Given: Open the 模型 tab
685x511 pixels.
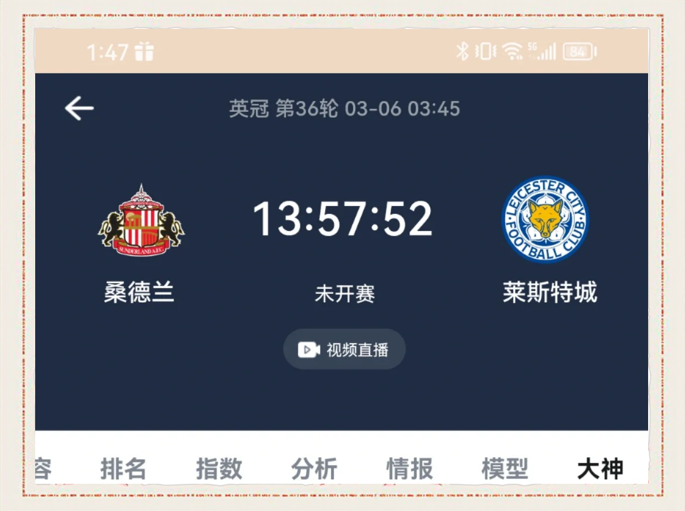Looking at the screenshot, I should click(505, 469).
